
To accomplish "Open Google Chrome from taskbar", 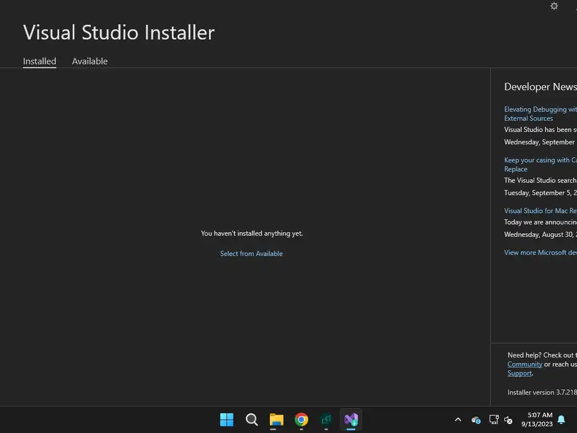I will [x=301, y=419].
